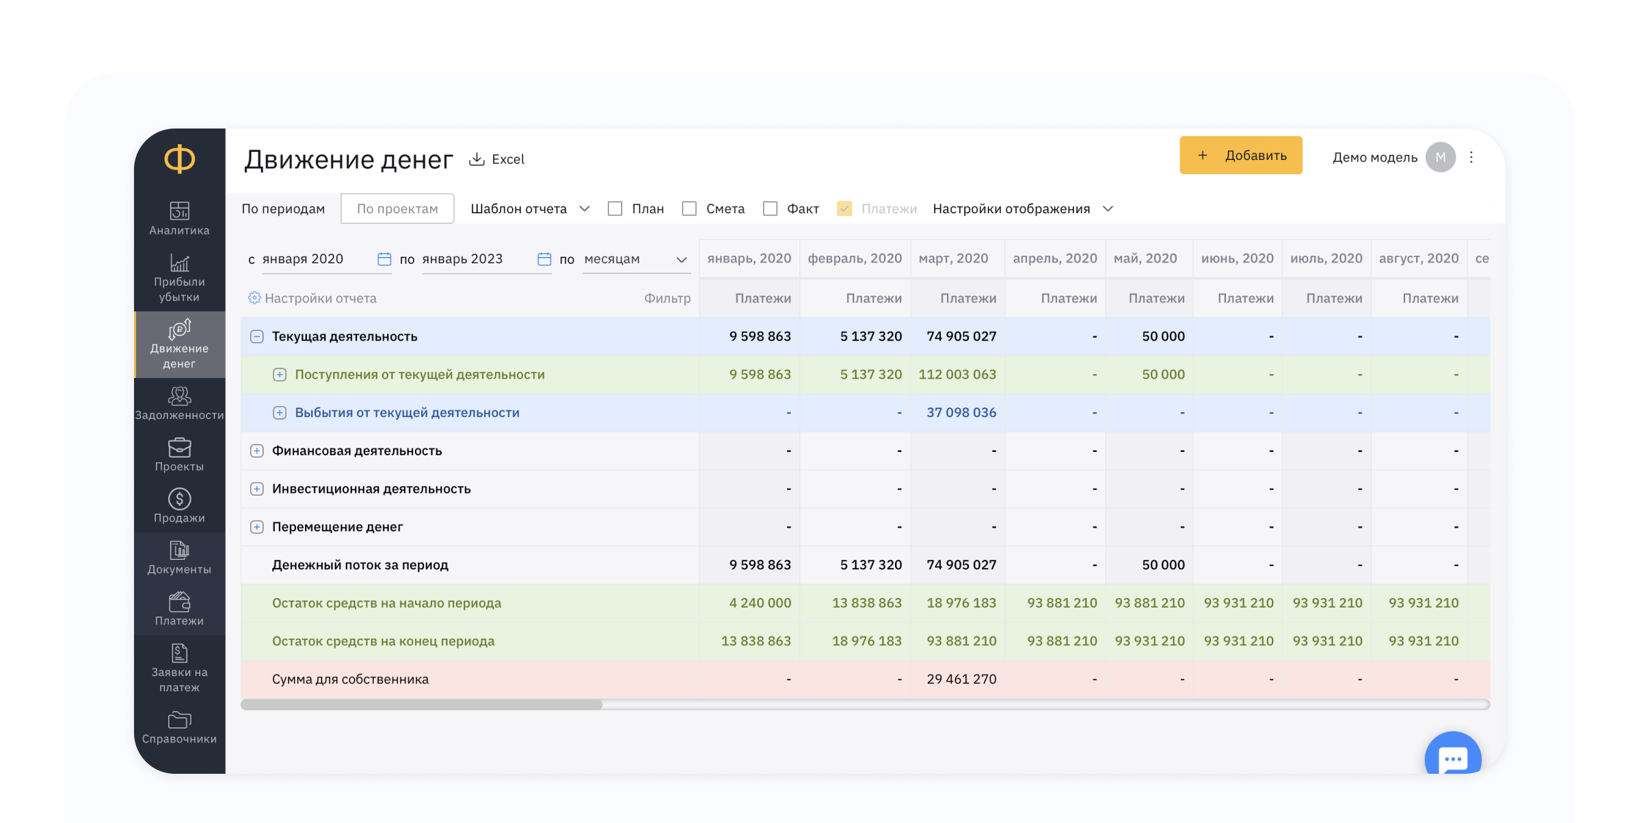The image size is (1641, 823).
Task: Export the report to Excel
Action: 497,159
